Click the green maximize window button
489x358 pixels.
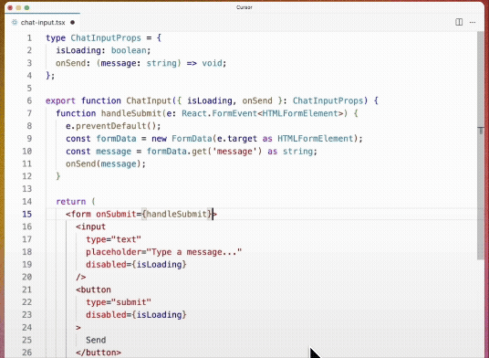pos(26,7)
